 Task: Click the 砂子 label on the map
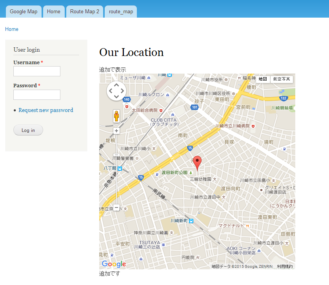[x=199, y=101]
